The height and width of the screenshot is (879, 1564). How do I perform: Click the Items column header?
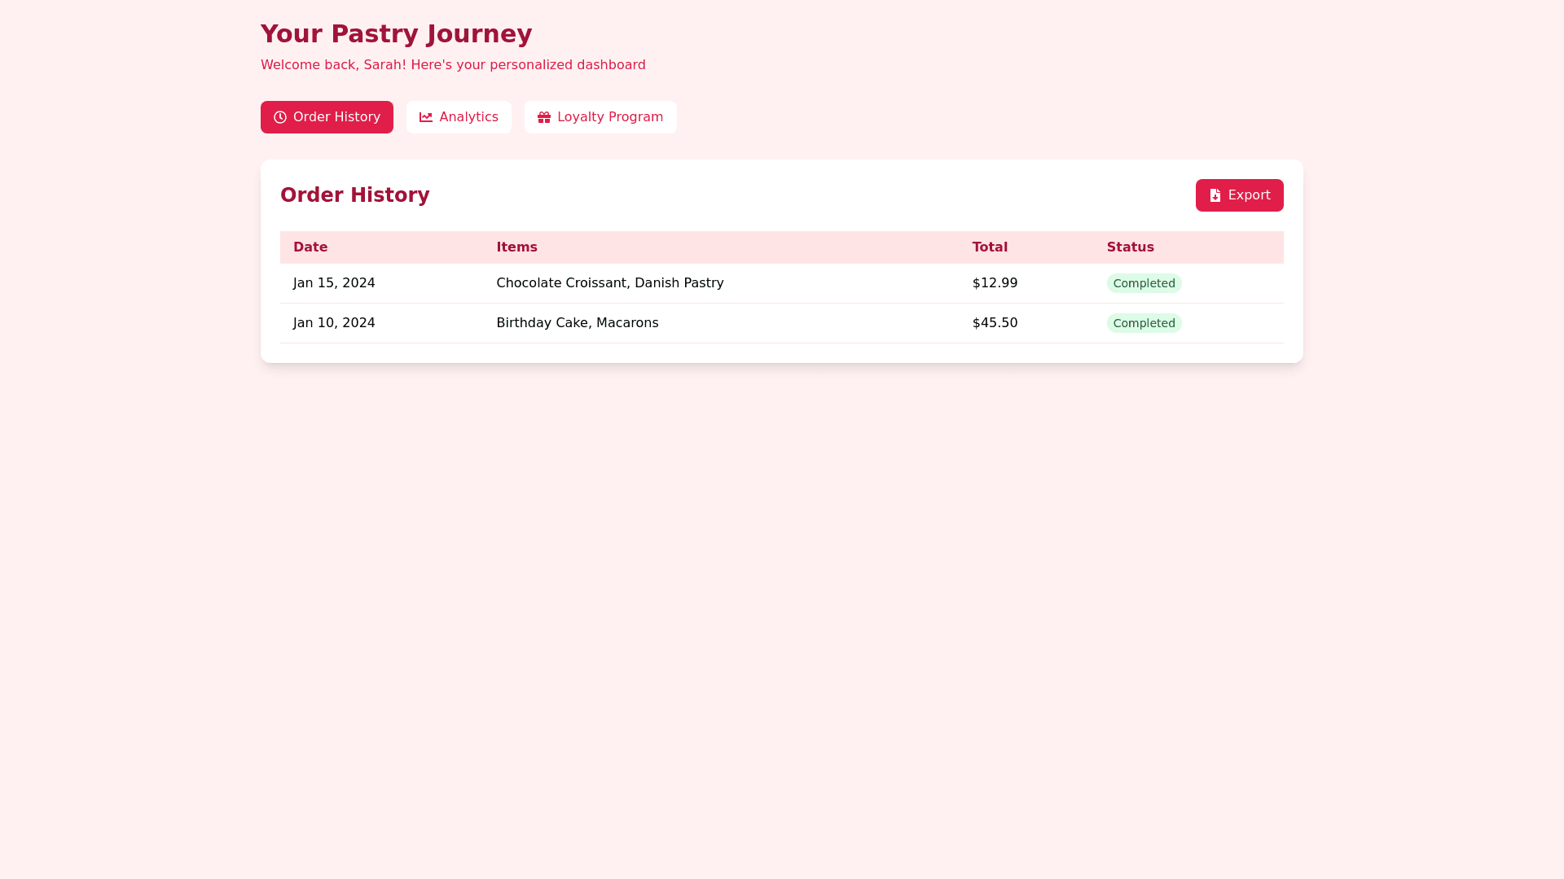click(516, 247)
